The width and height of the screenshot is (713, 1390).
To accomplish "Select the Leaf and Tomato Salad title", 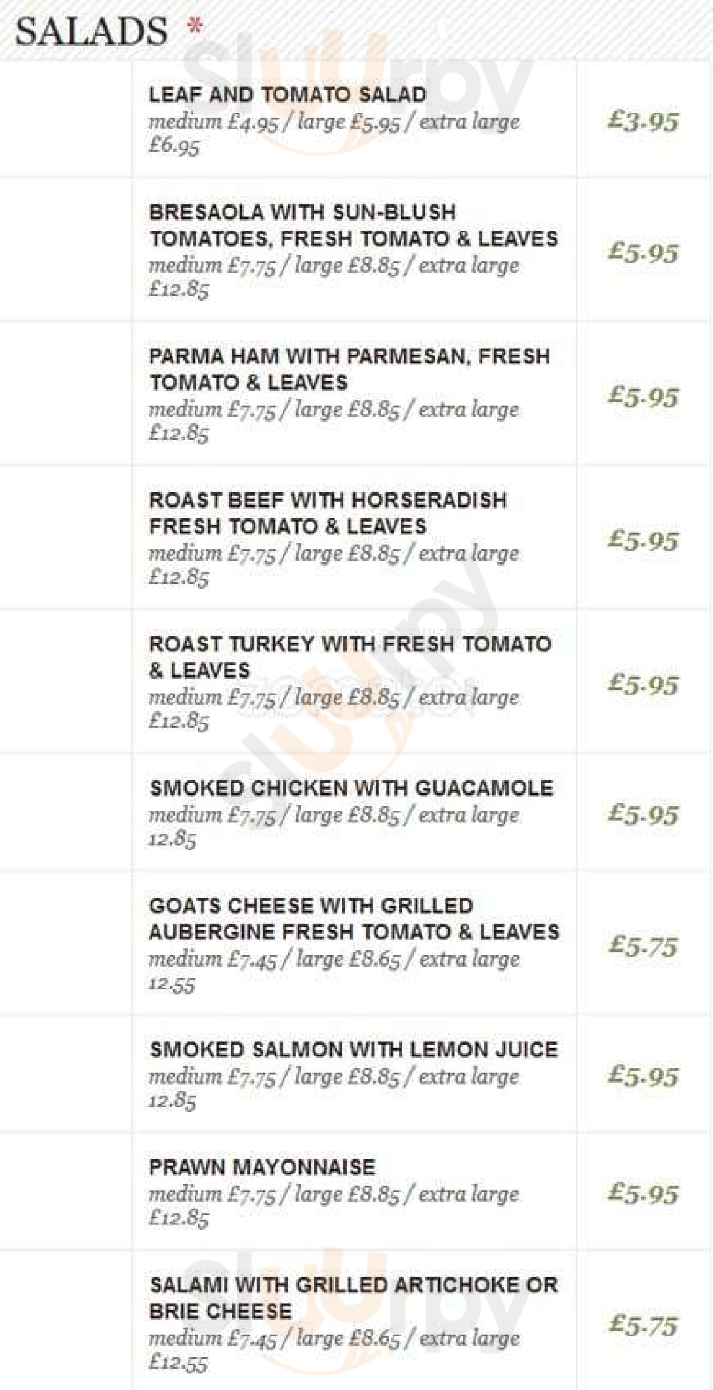I will [287, 95].
